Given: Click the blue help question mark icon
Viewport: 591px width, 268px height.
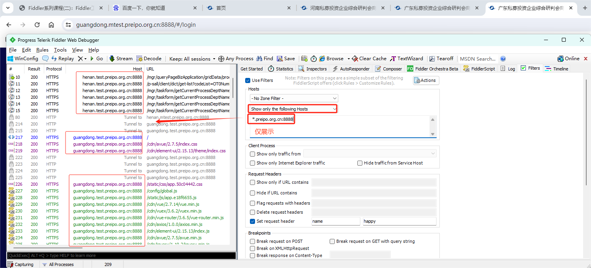Looking at the screenshot, I should [x=503, y=59].
